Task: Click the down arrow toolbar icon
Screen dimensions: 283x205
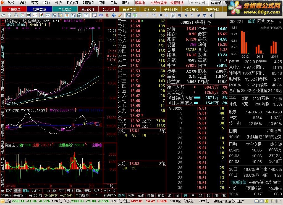Action: coord(16,15)
